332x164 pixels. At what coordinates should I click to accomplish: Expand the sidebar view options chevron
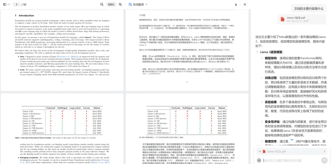click(8, 5)
